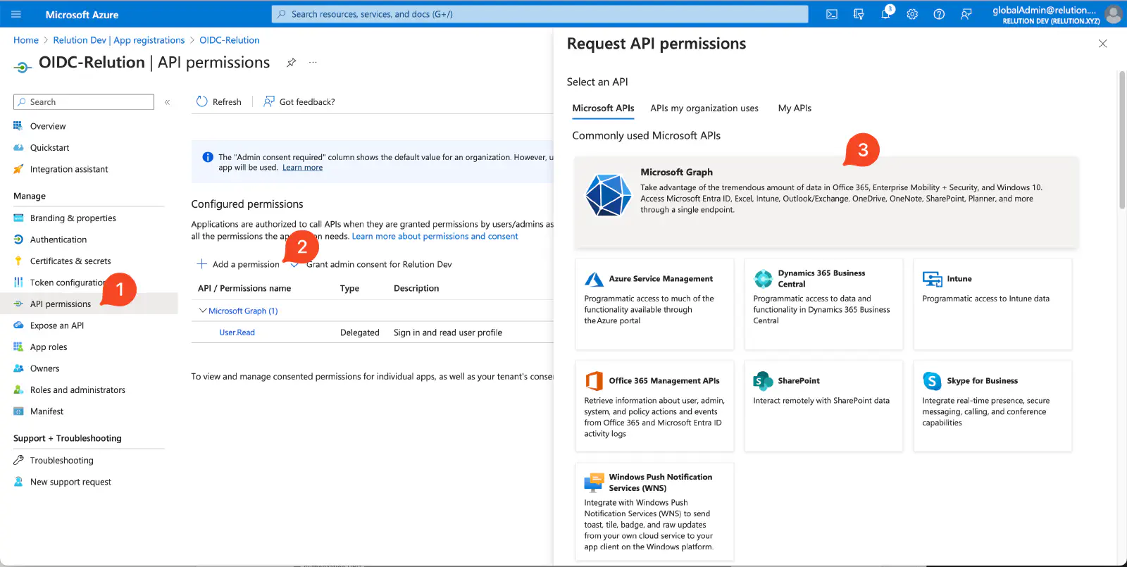Open the Directories and subscriptions filter icon
This screenshot has height=567, width=1127.
[x=859, y=14]
